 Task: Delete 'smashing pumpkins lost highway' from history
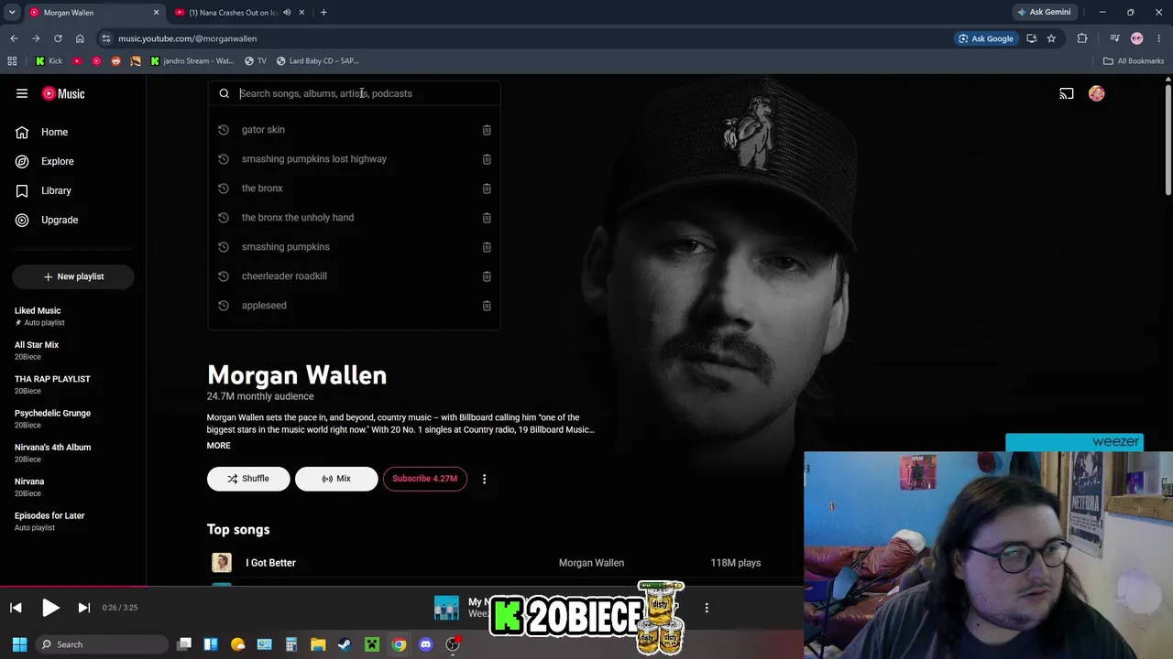(487, 159)
